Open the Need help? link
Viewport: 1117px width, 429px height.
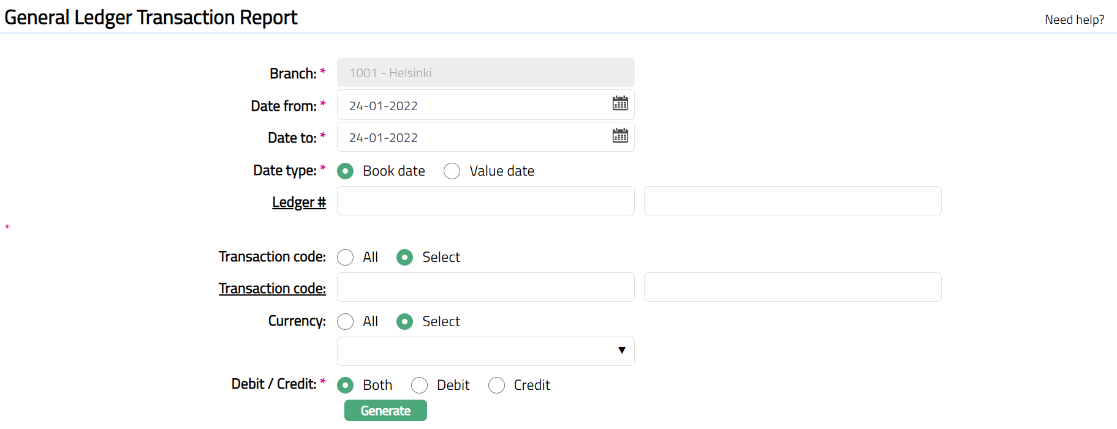click(x=1074, y=20)
